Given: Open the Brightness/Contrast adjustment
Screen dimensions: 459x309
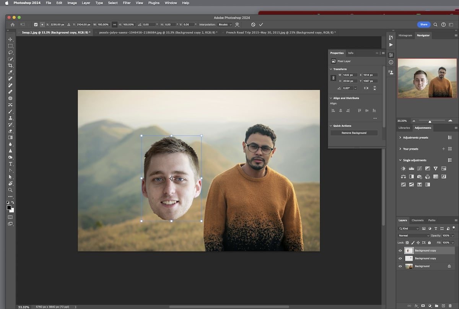Looking at the screenshot, I should click(403, 168).
